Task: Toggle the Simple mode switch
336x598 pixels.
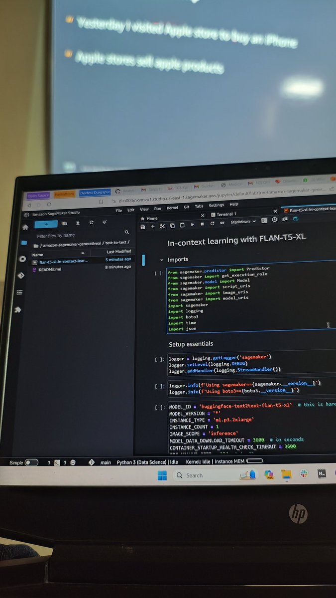Action: pyautogui.click(x=31, y=462)
